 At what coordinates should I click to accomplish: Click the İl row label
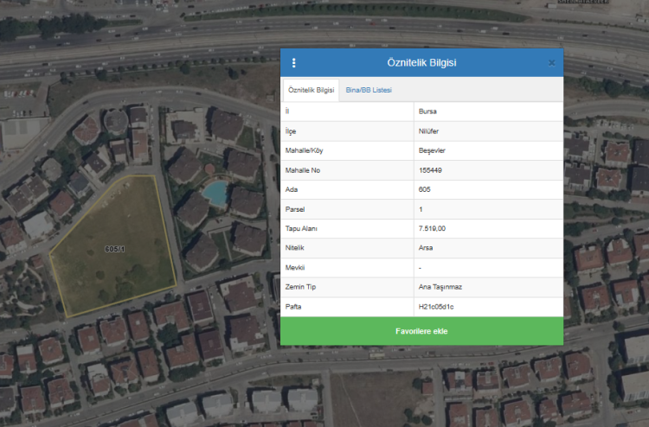click(287, 112)
